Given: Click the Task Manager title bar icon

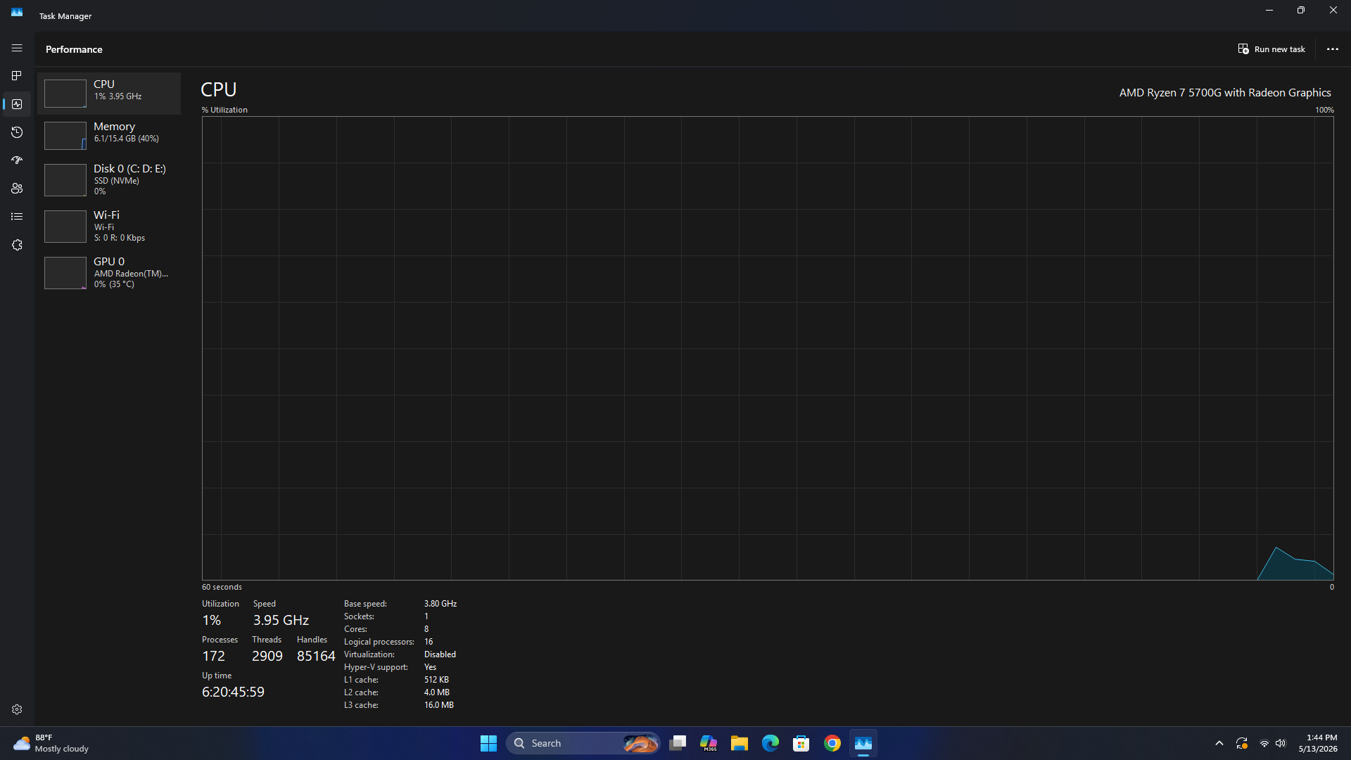Looking at the screenshot, I should [x=17, y=13].
